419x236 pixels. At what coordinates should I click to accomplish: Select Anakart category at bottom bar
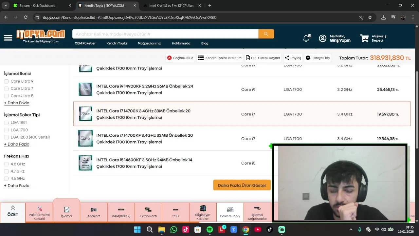(x=94, y=212)
